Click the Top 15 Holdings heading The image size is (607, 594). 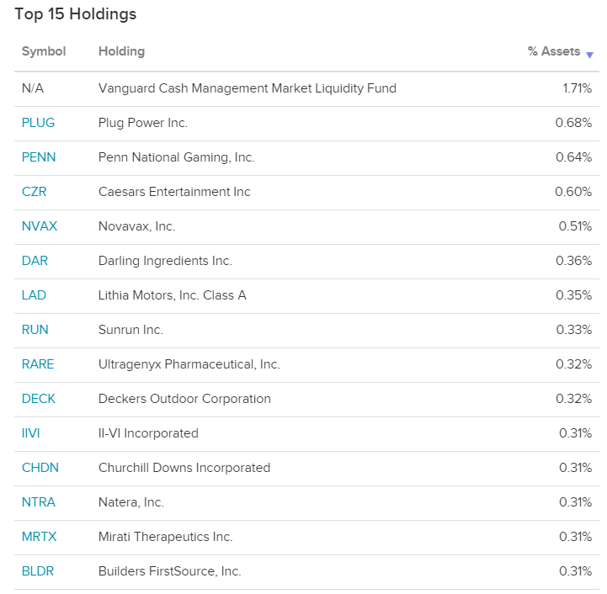pyautogui.click(x=76, y=14)
